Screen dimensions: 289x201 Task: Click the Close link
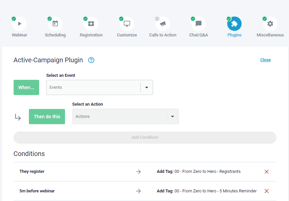pyautogui.click(x=265, y=60)
